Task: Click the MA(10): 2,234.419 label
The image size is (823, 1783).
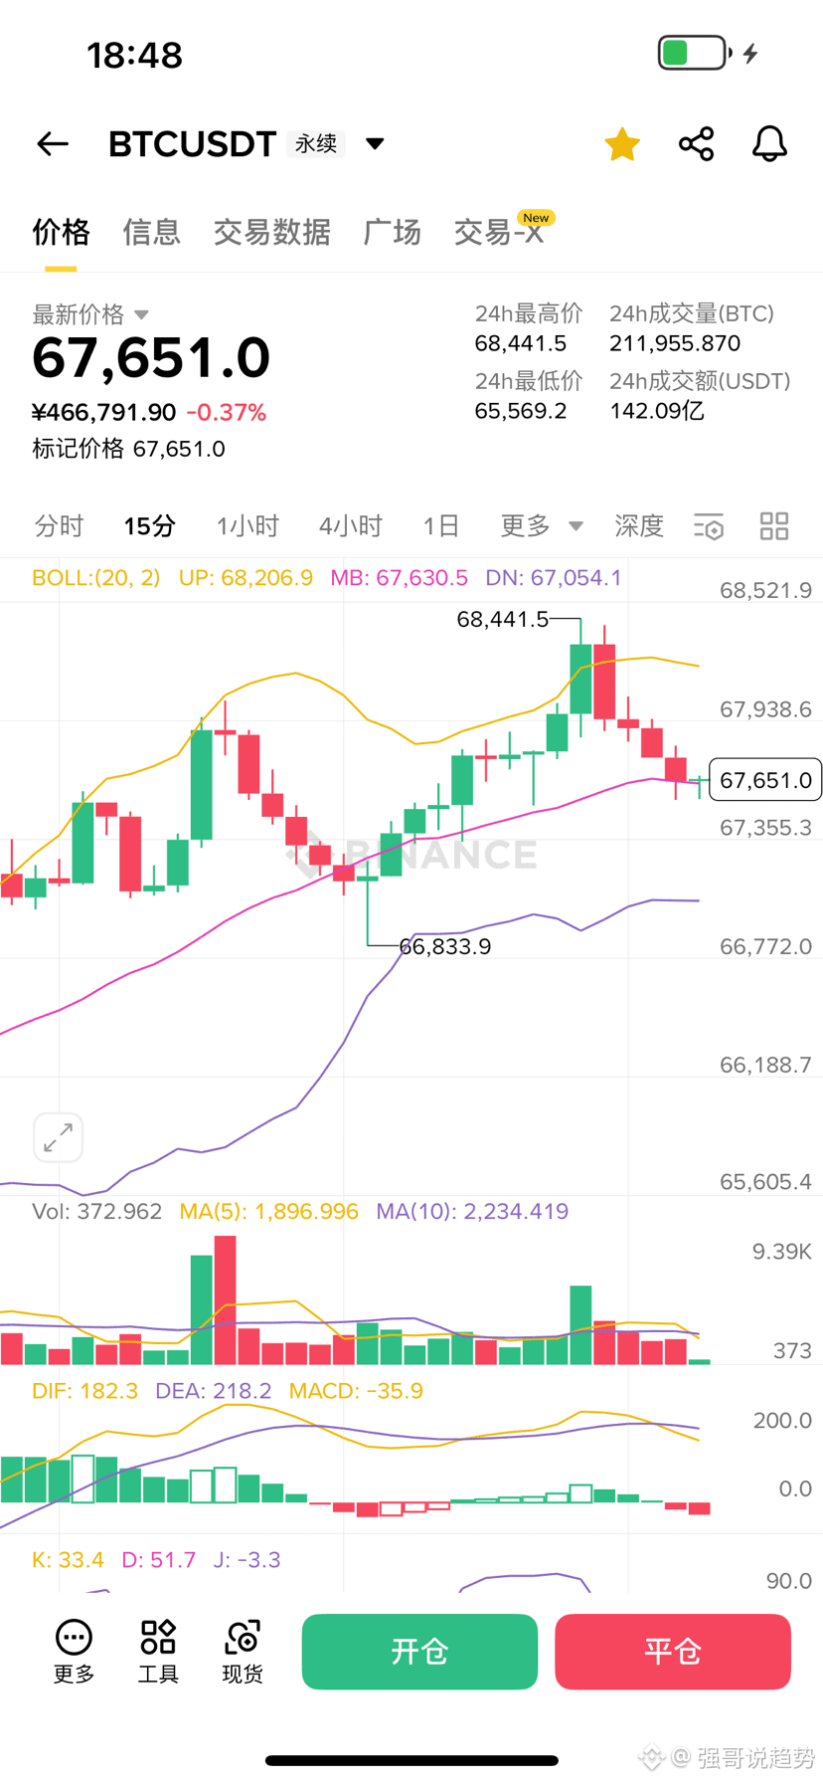Action: (472, 1211)
